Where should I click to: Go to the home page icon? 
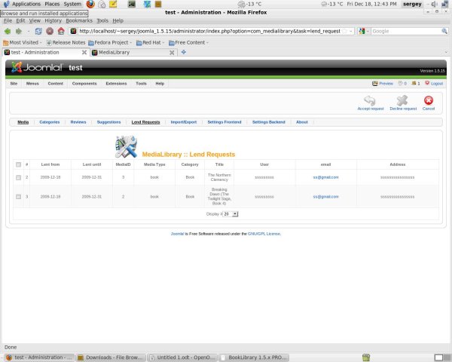tap(61, 31)
